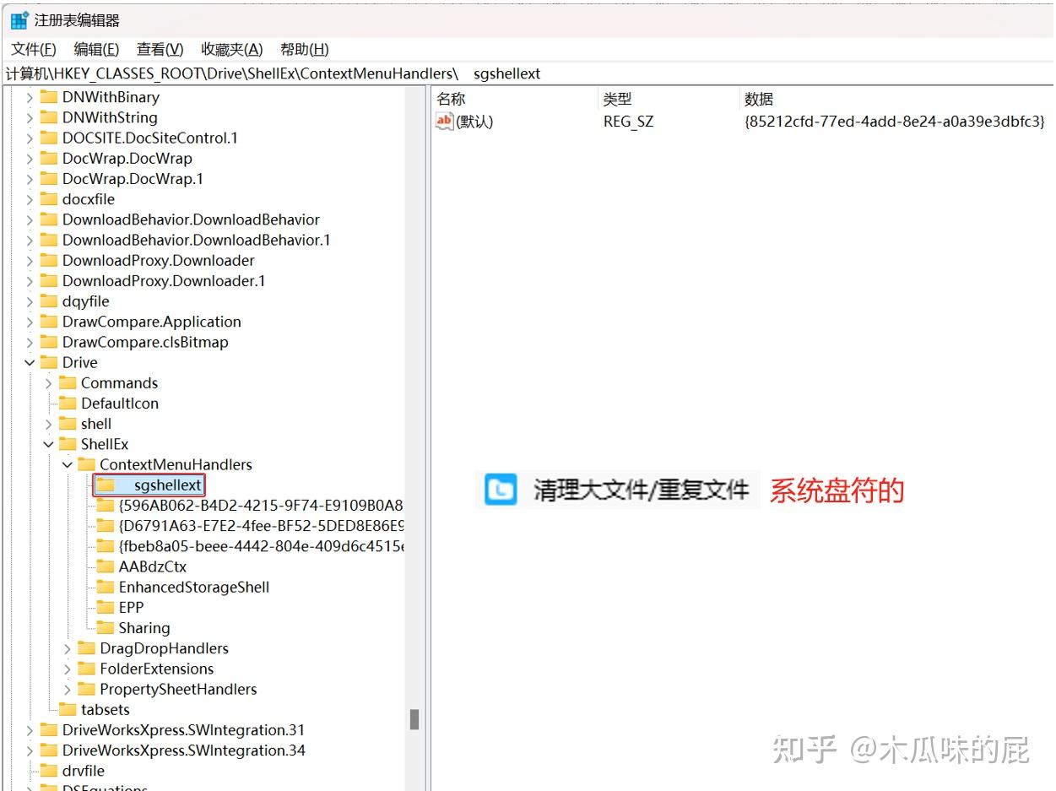Expand the shell key under Drive
This screenshot has width=1056, height=791.
coord(48,424)
